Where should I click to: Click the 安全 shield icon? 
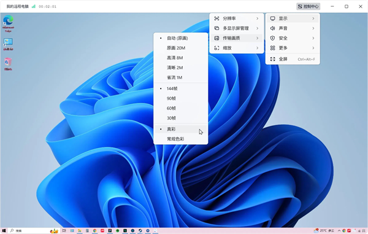pos(272,38)
